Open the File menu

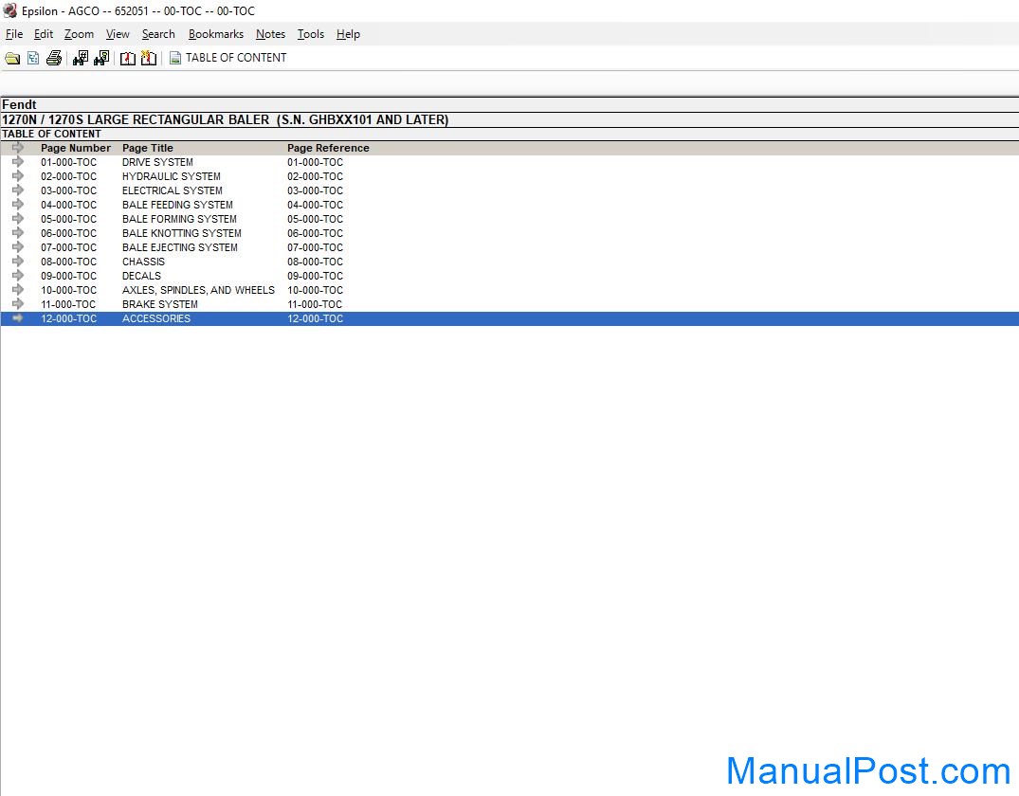click(x=14, y=34)
